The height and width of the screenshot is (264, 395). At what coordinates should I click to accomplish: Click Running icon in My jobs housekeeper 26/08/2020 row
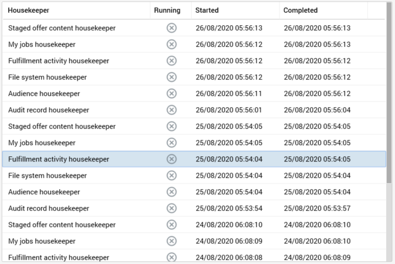click(x=171, y=44)
